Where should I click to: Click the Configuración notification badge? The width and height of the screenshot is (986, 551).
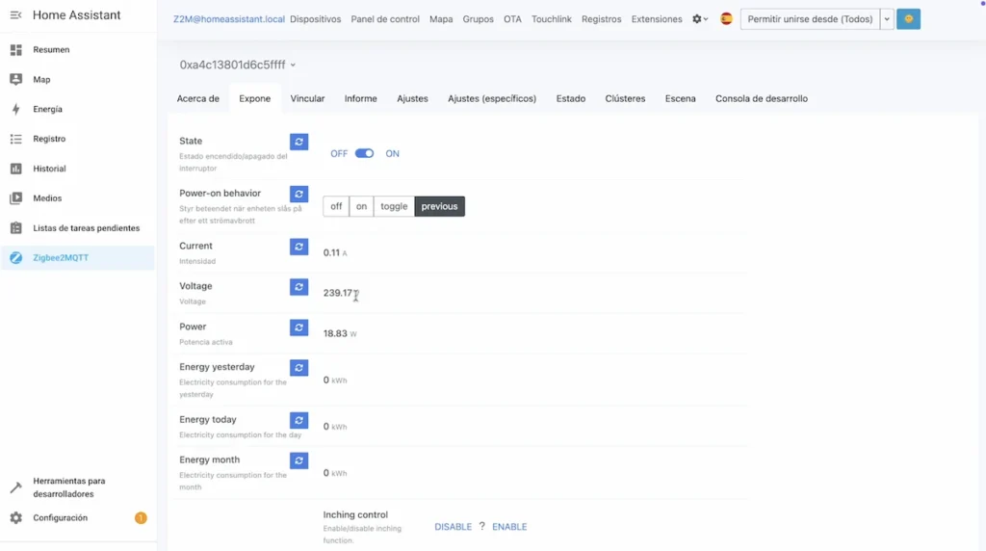141,517
